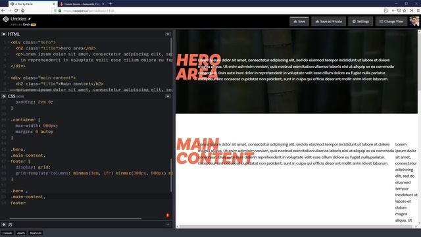Show site information icon
The height and width of the screenshot is (237, 421).
tap(55, 11)
